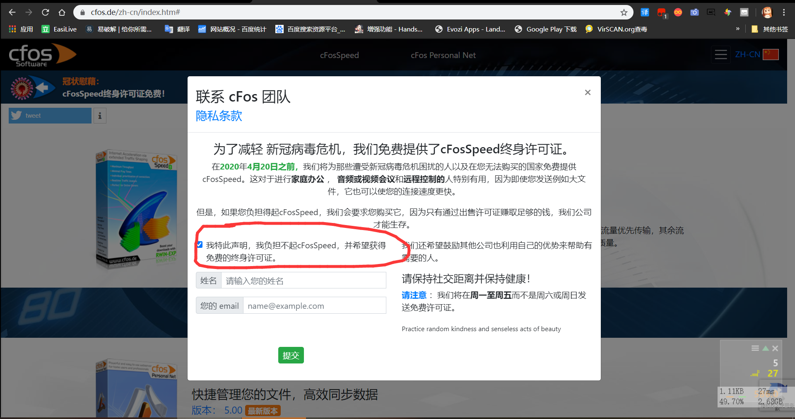Click the 最新版本 badge
795x419 pixels.
(263, 410)
